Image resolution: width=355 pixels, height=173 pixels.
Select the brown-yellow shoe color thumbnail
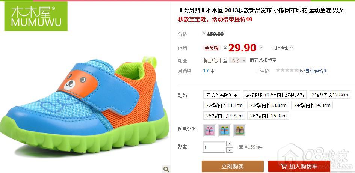pos(240,131)
